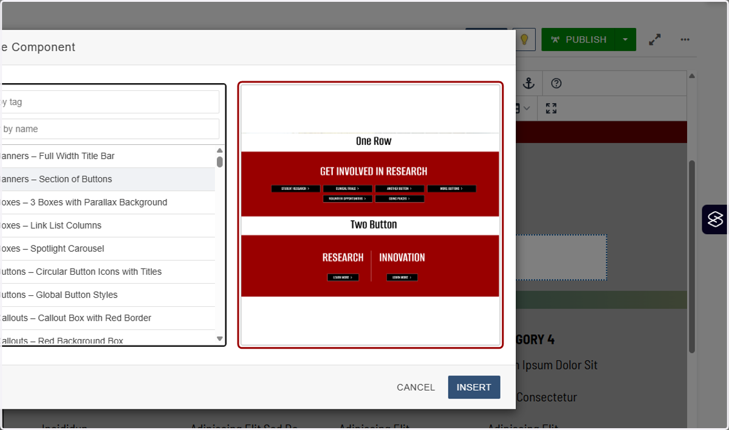
Task: Select Callouts – Callout Box with Red Border
Action: click(x=108, y=317)
